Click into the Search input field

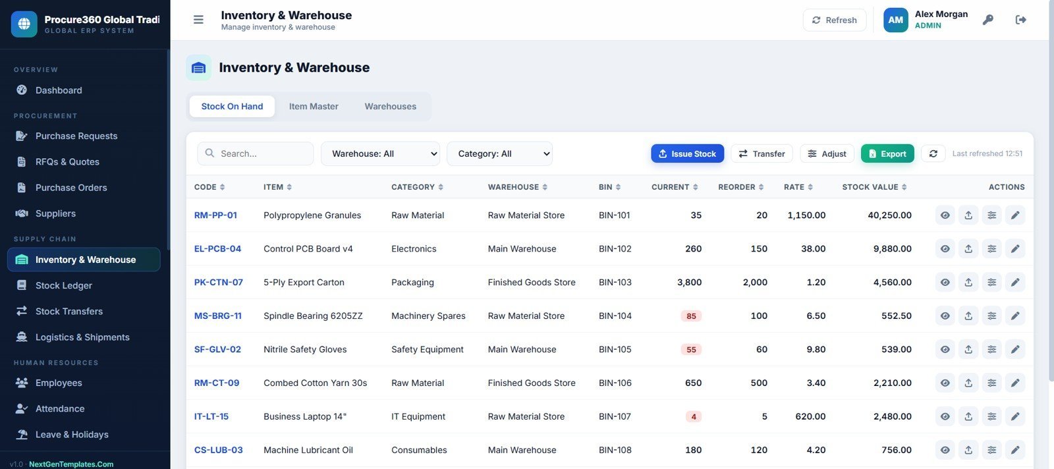coord(256,153)
